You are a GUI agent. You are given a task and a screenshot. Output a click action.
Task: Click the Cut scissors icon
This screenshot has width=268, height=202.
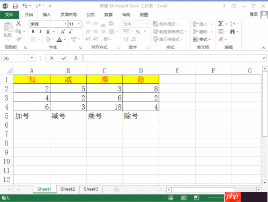coord(19,24)
